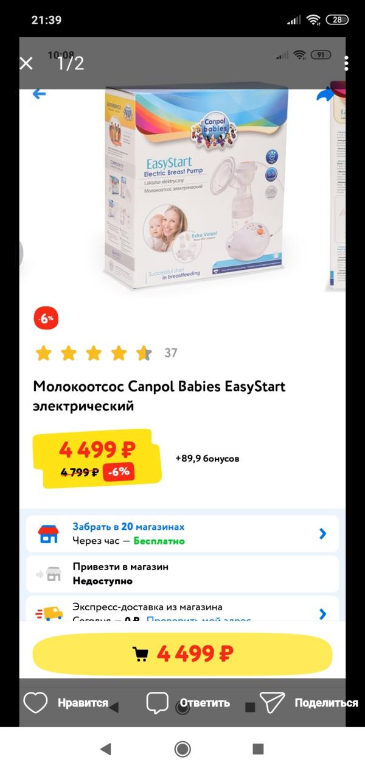This screenshot has height=771, width=365.
Task: Tap the Android back navigation button
Action: tap(106, 749)
